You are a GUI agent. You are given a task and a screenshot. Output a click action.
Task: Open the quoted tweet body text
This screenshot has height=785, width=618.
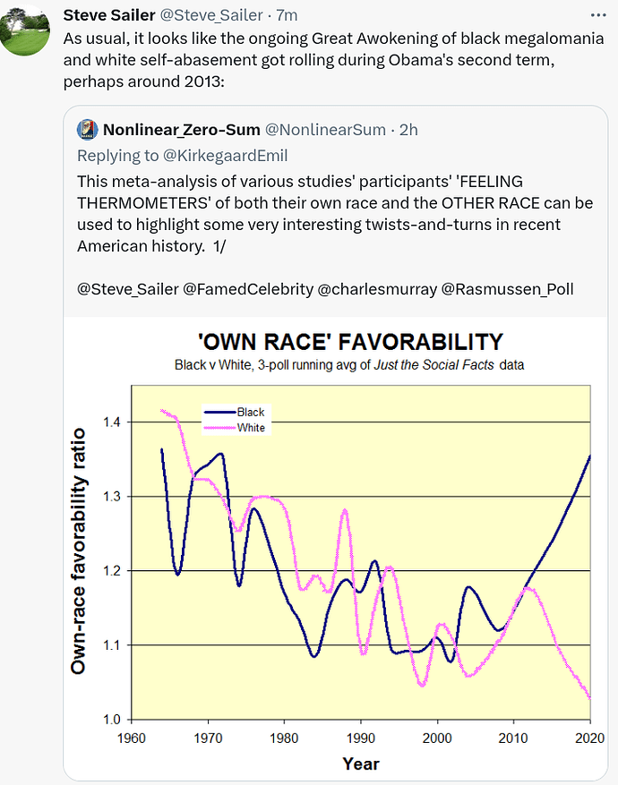pyautogui.click(x=335, y=214)
